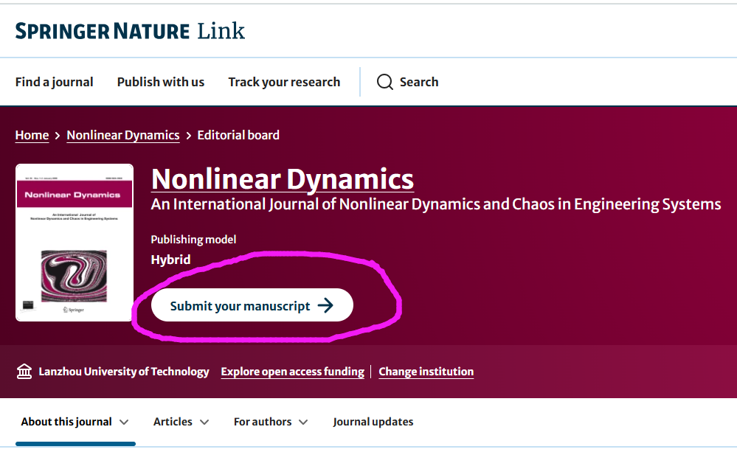Expand the For authors dropdown chevron

[303, 423]
